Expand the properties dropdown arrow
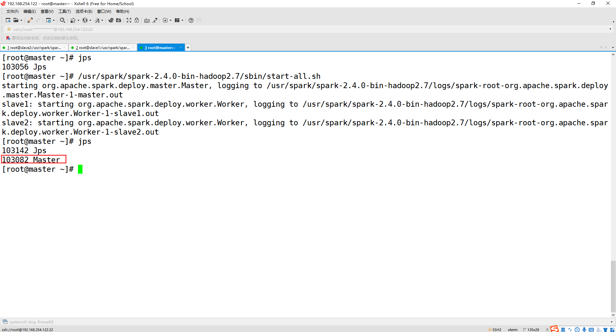This screenshot has width=616, height=332. 54,20
